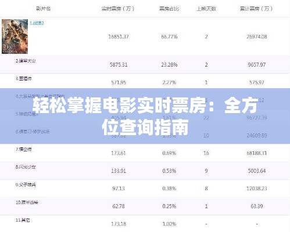Open the 9.父子雄兵 movie link
Image resolution: width=290 pixels, height=232 pixels.
pos(26,184)
